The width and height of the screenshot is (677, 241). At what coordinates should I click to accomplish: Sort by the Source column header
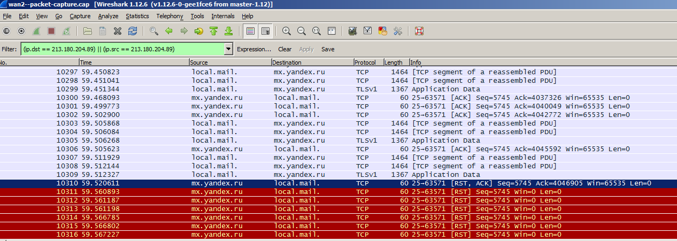pos(230,63)
